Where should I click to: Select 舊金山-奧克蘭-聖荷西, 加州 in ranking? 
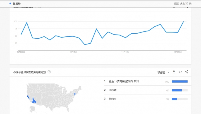pos(124,81)
